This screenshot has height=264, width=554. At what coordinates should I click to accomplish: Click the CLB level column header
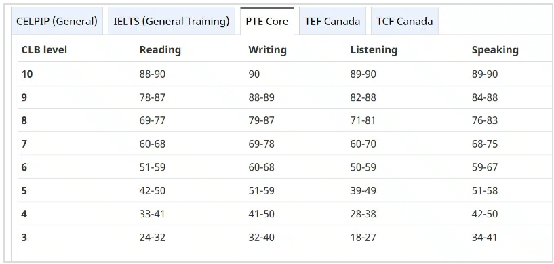click(x=44, y=50)
